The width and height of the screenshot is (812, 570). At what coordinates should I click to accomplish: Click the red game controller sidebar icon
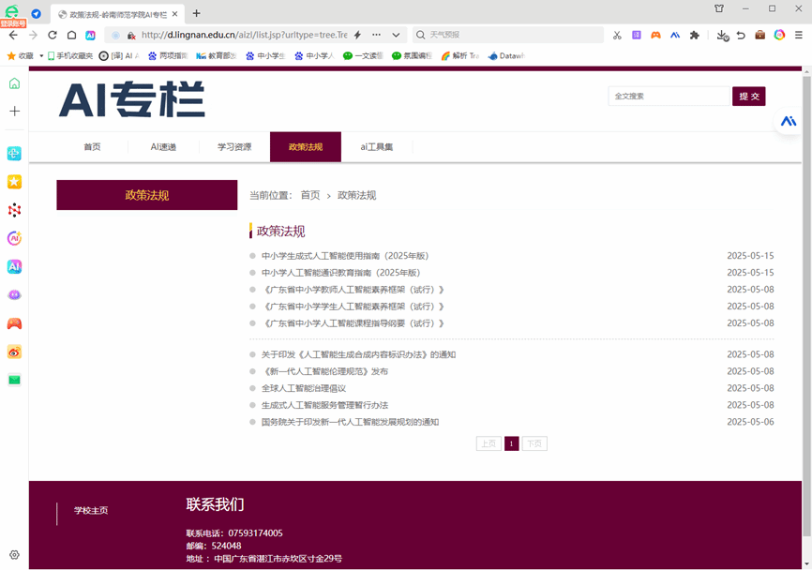14,323
